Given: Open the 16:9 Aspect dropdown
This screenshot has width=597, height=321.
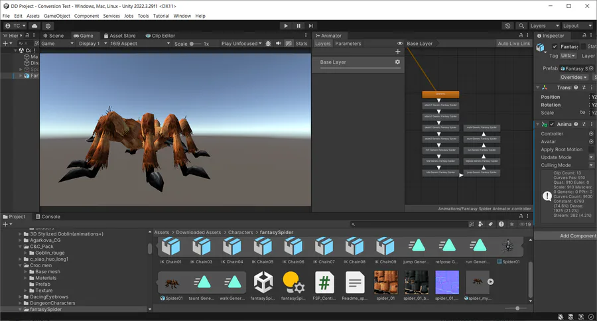Looking at the screenshot, I should tap(140, 43).
